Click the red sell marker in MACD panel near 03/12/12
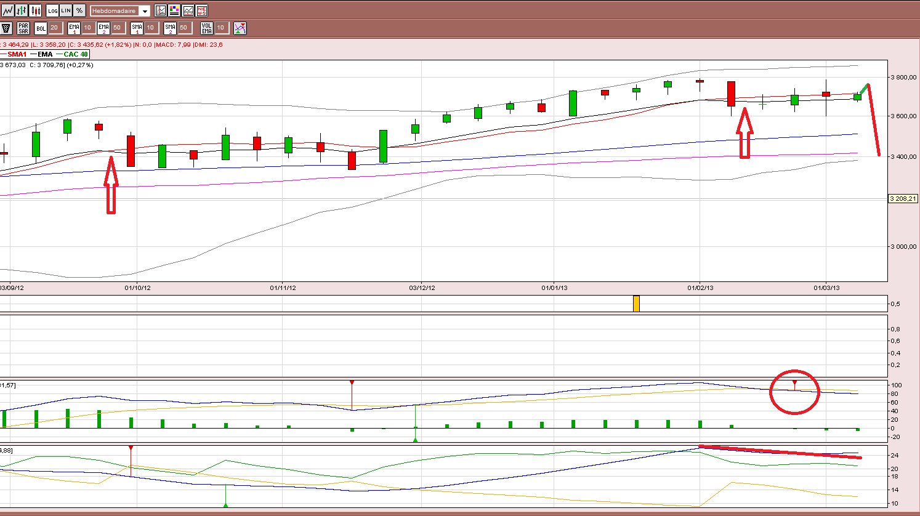This screenshot has height=516, width=920. (x=352, y=382)
